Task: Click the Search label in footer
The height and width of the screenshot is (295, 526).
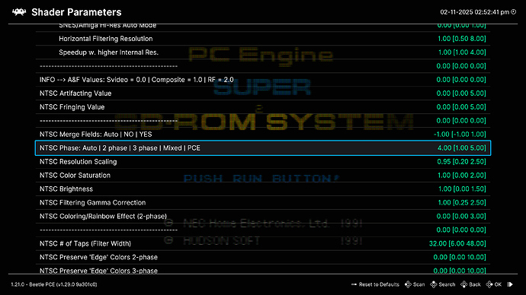Action: (447, 284)
